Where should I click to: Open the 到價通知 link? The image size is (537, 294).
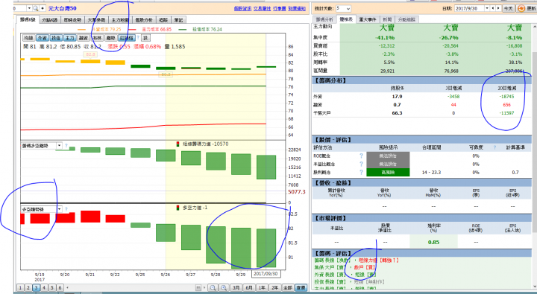(297, 8)
